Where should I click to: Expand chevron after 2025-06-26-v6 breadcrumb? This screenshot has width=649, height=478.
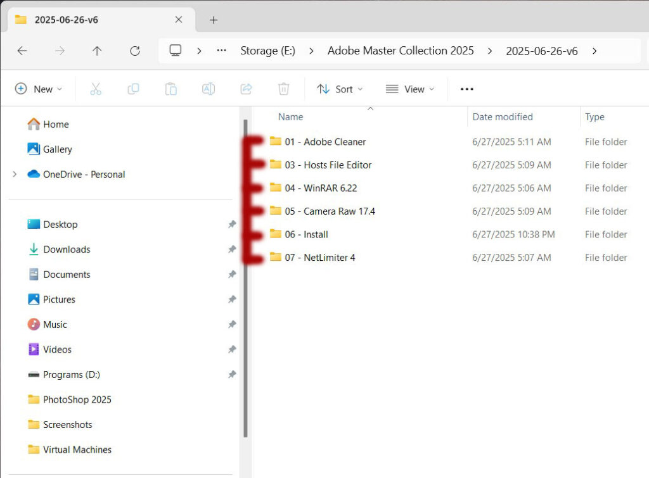pos(594,51)
